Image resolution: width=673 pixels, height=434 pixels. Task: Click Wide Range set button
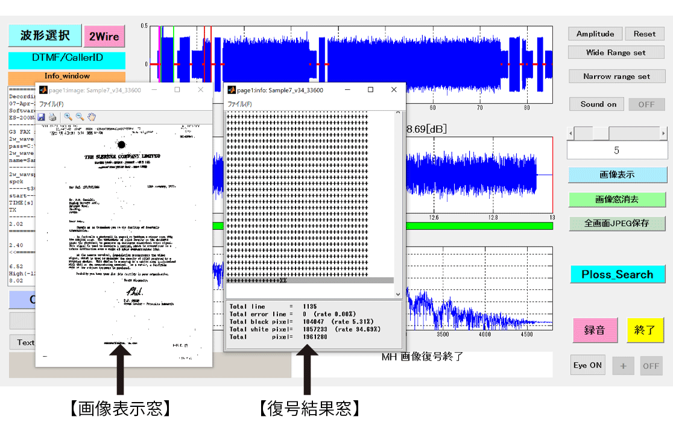(616, 53)
